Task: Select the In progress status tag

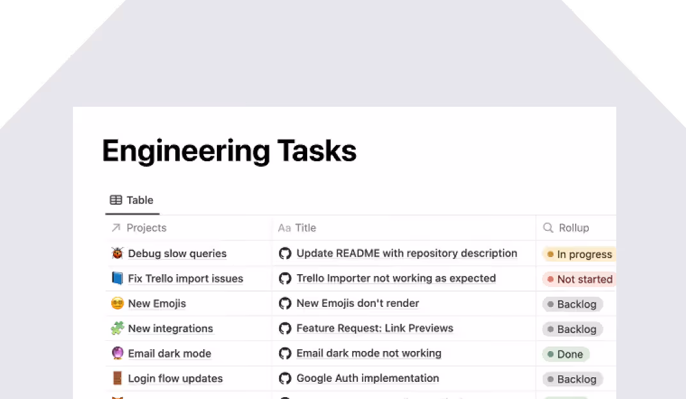Action: [579, 254]
